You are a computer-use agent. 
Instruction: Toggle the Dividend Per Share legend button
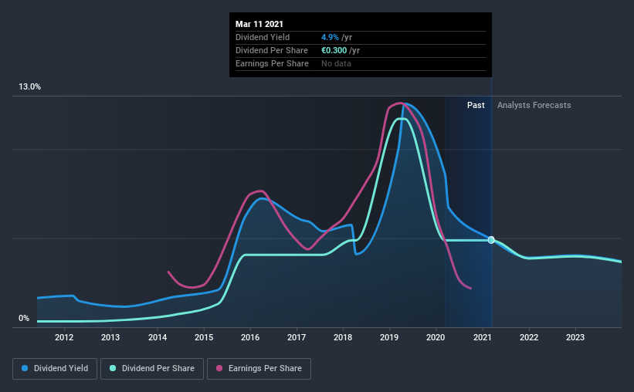click(x=152, y=369)
